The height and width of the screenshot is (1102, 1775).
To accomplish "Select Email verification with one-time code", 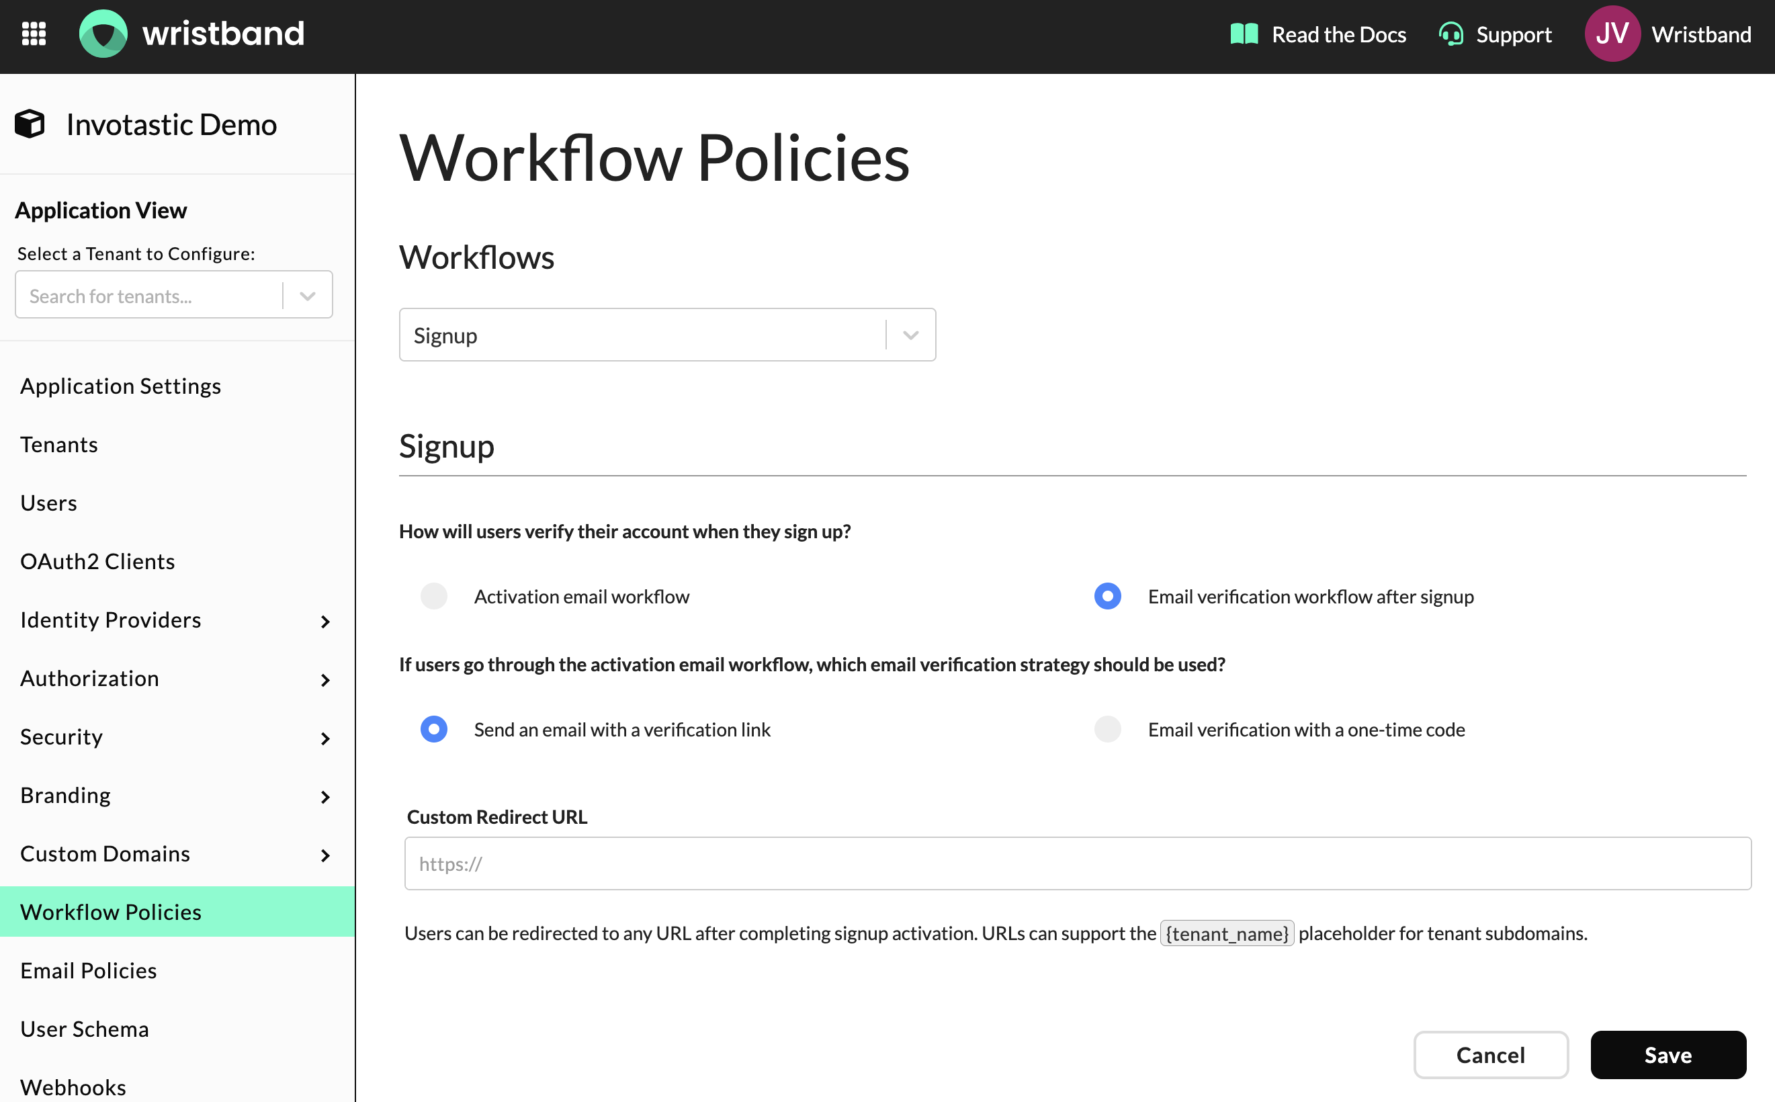I will pos(1107,729).
